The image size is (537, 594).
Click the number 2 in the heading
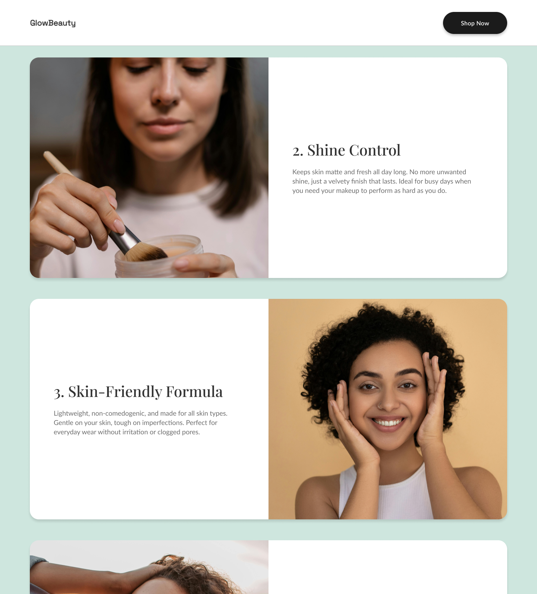click(x=297, y=151)
